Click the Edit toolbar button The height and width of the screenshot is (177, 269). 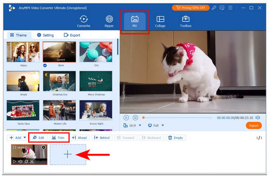click(39, 138)
